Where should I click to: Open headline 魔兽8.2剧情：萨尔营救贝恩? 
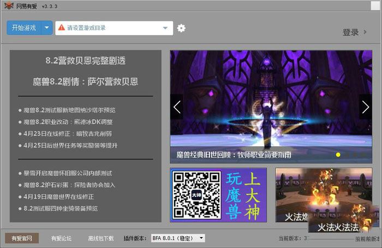tap(86, 82)
